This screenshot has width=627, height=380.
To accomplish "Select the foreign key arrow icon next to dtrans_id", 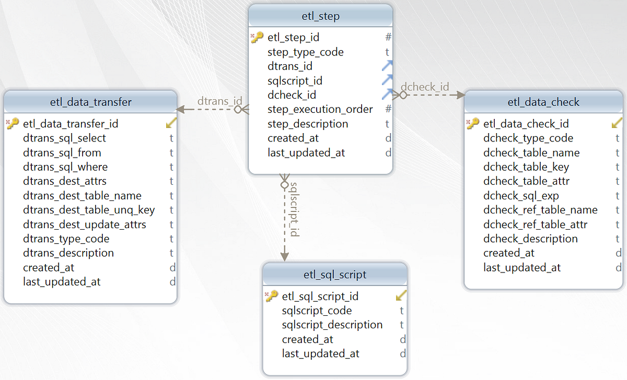I will point(387,66).
